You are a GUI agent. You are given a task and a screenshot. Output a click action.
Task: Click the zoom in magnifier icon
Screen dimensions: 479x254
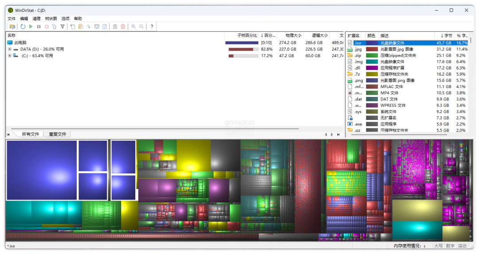[133, 27]
